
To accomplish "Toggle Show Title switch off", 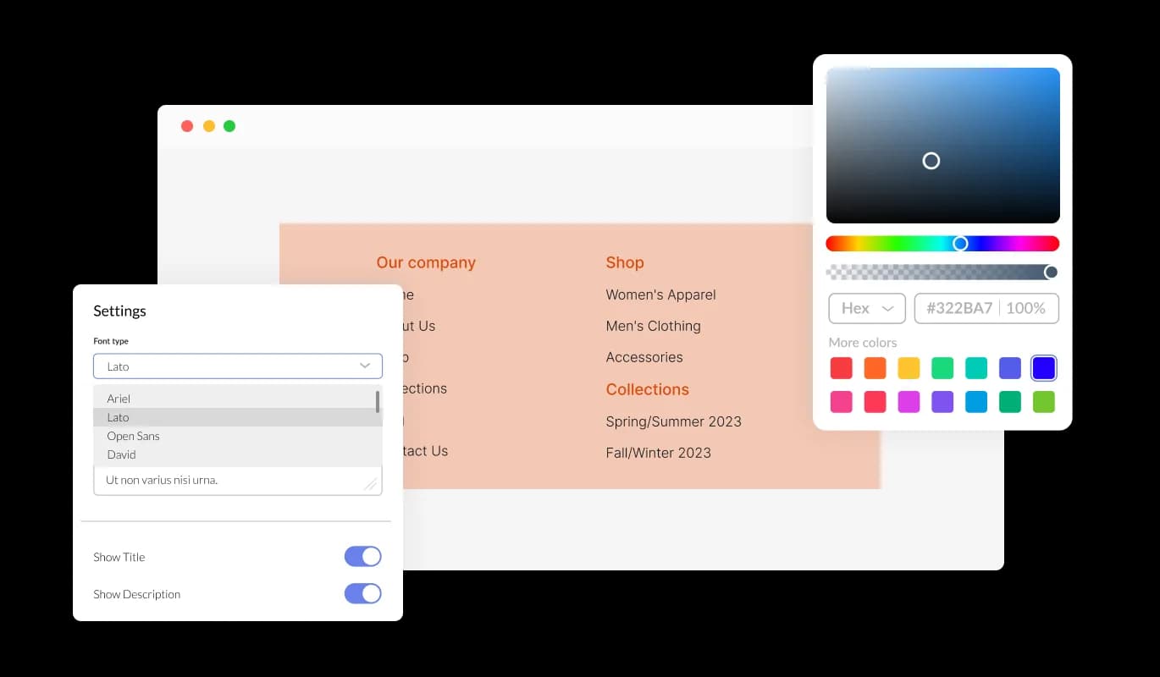I will tap(362, 556).
